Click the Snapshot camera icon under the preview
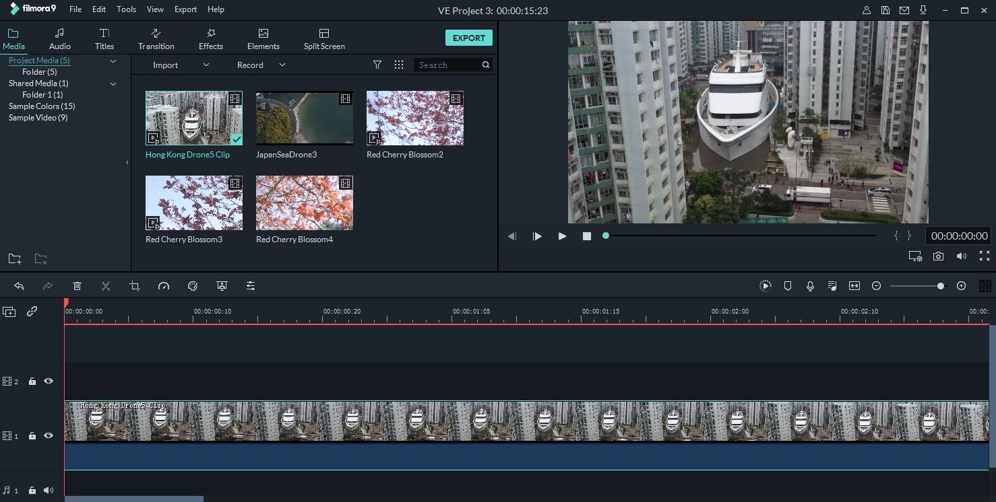Viewport: 996px width, 502px height. point(938,256)
